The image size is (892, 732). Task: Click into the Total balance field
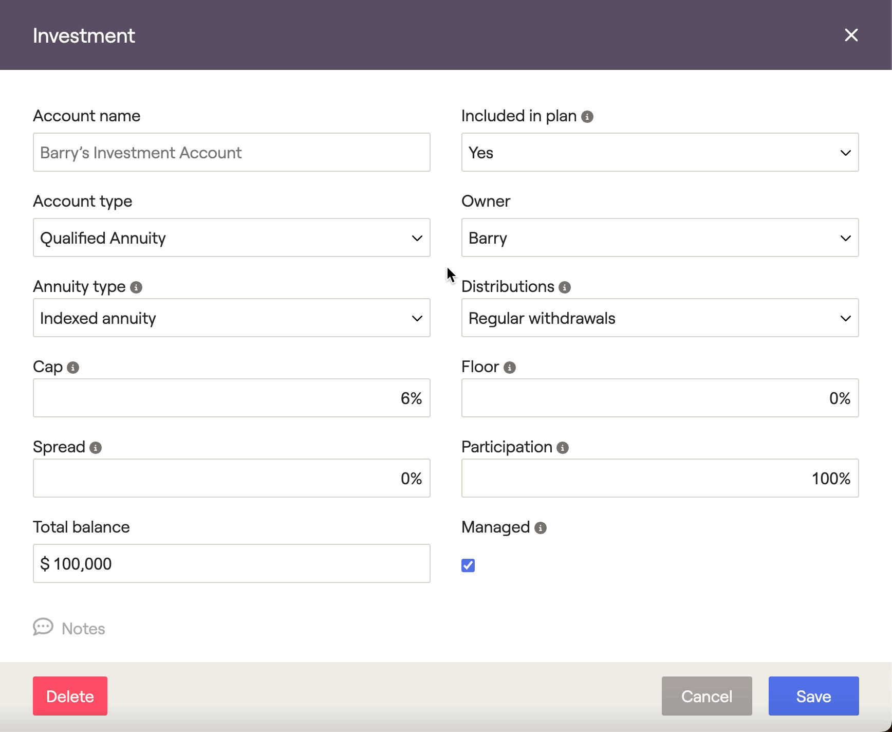231,564
